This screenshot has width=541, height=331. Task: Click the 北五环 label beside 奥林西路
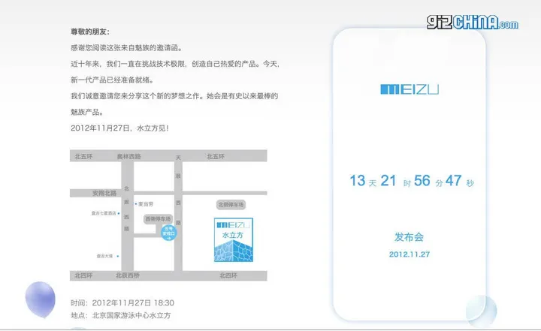[x=84, y=157]
